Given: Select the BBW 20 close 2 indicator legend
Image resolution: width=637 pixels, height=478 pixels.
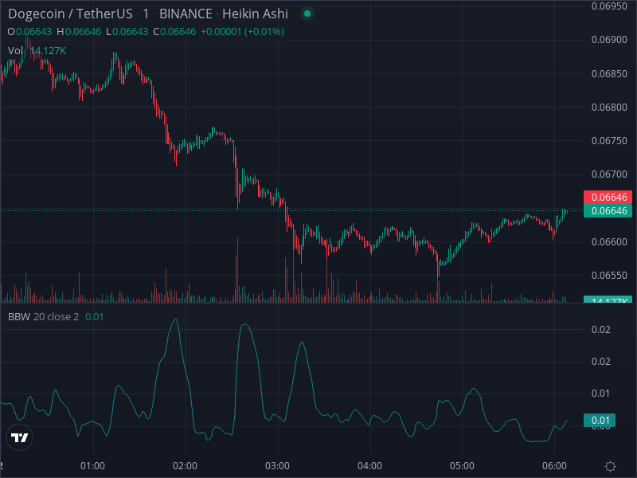Looking at the screenshot, I should [x=44, y=316].
